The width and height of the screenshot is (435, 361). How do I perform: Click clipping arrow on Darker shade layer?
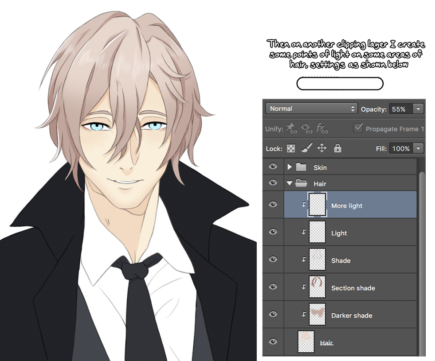(x=304, y=314)
